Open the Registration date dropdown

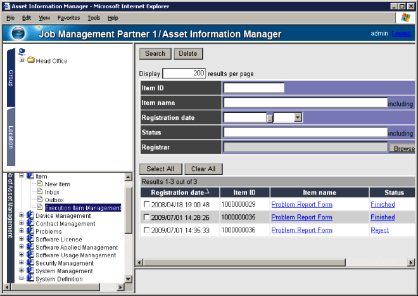pyautogui.click(x=298, y=117)
